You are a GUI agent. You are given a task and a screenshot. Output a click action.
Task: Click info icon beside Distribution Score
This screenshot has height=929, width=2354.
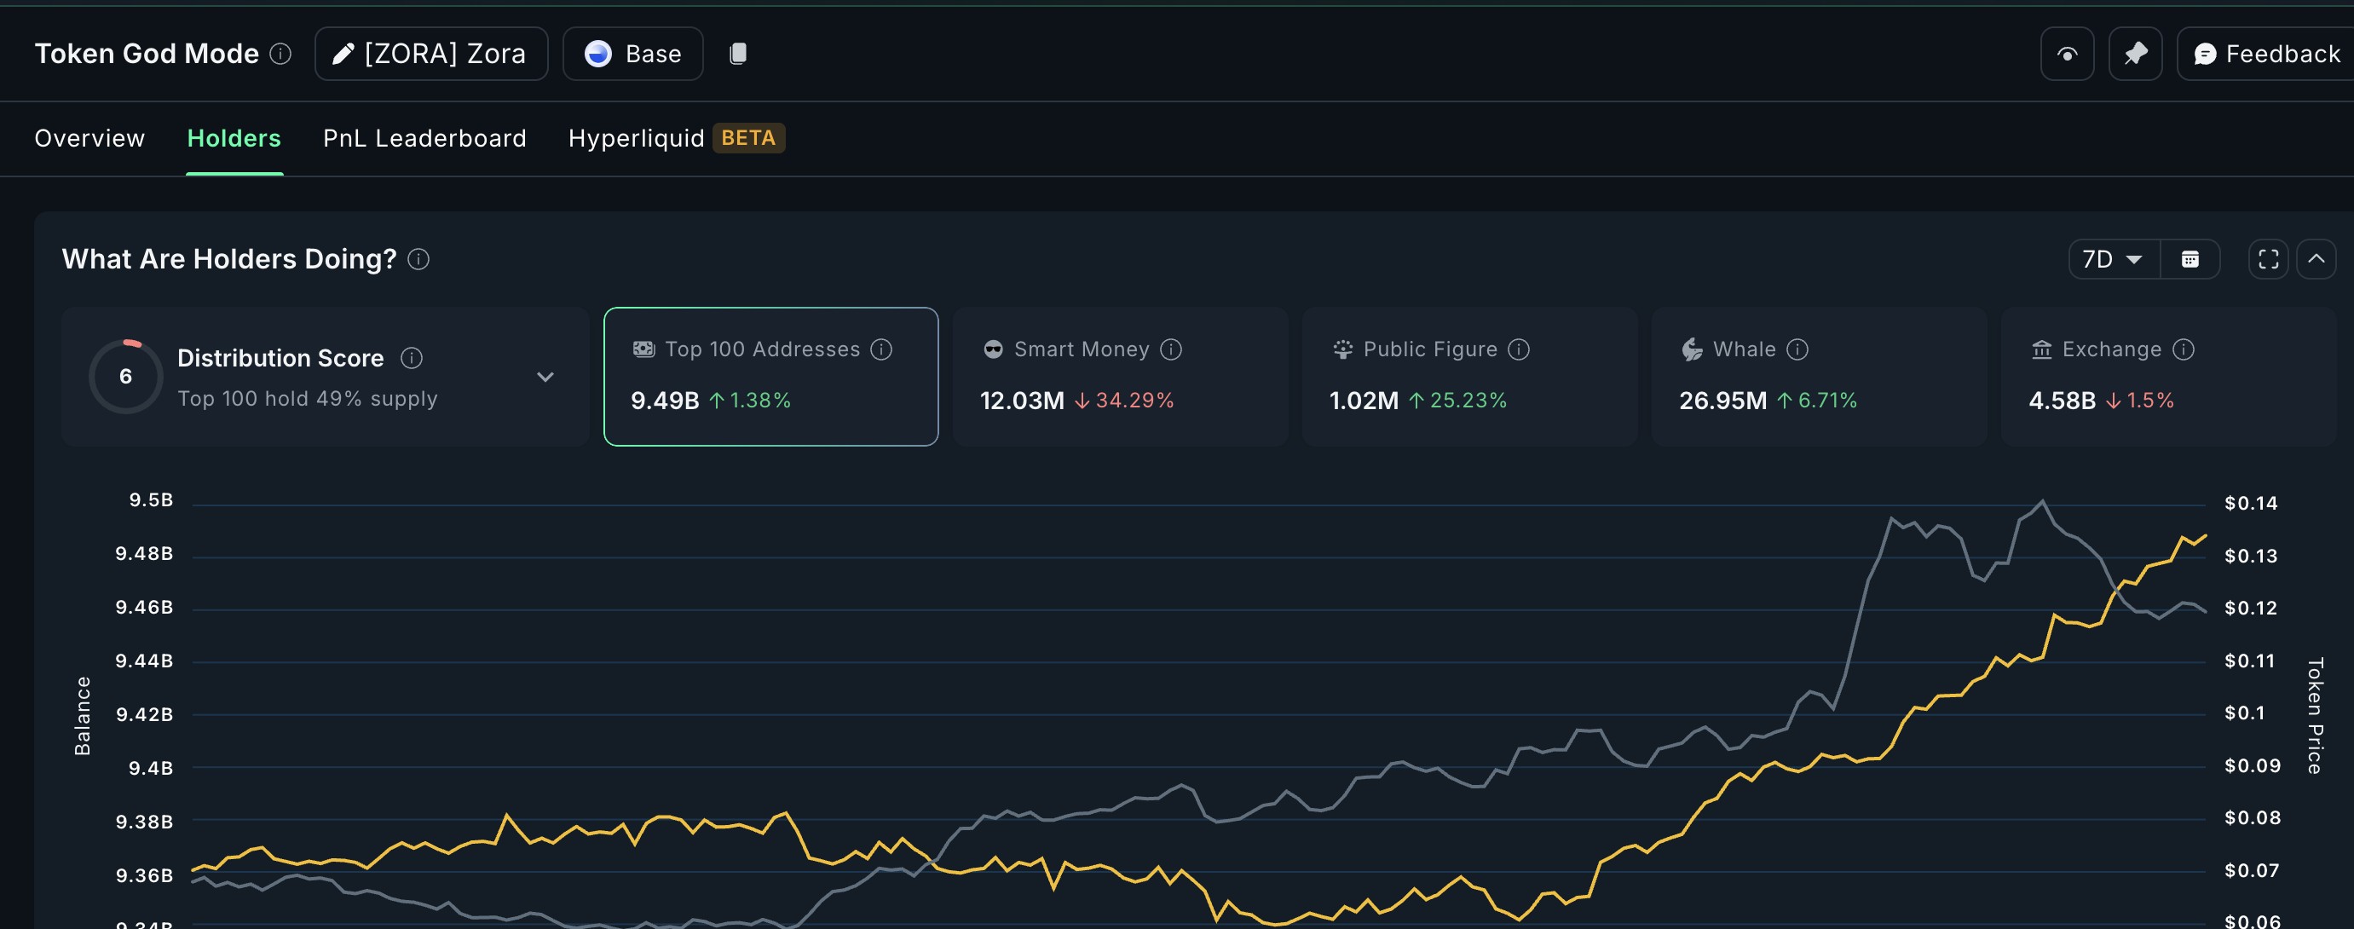pyautogui.click(x=411, y=358)
